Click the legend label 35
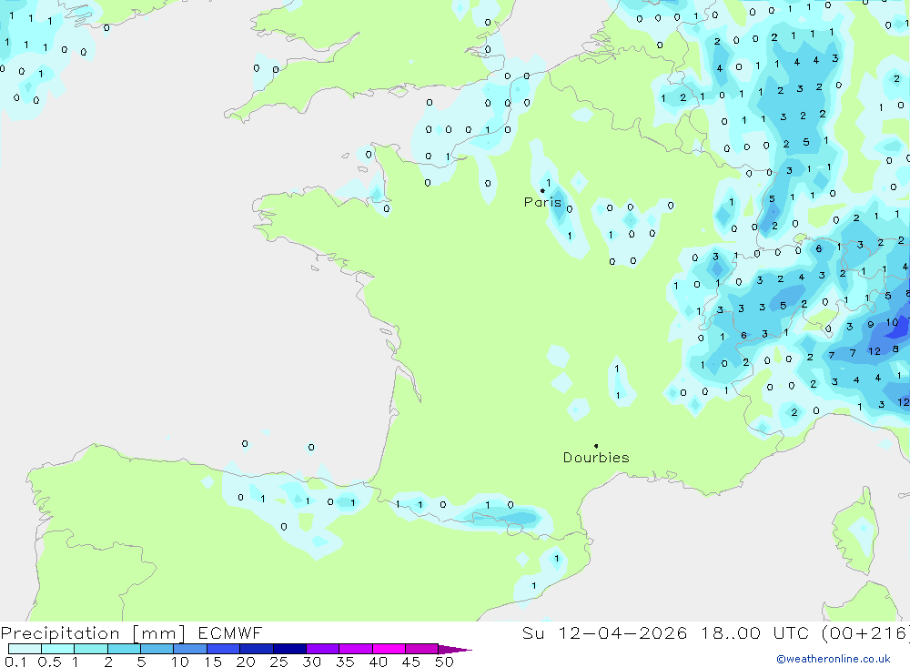Viewport: 910px width, 667px height. point(345,662)
